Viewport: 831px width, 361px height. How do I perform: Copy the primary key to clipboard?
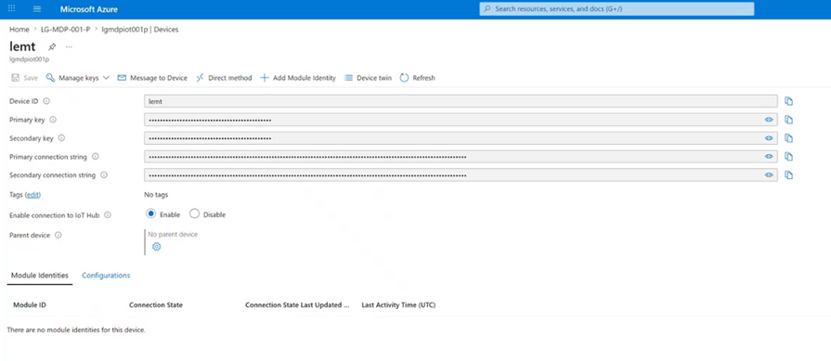pos(788,120)
